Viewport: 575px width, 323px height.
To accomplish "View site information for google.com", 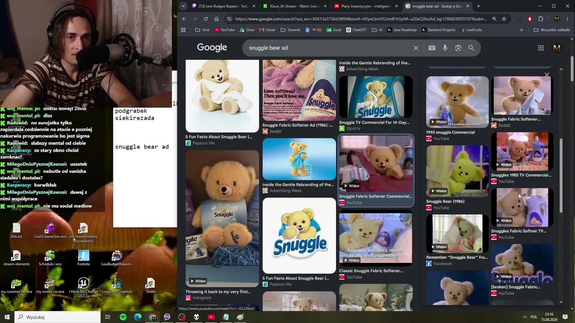I will (x=229, y=19).
